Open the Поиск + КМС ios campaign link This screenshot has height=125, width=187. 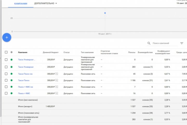pos(25,87)
